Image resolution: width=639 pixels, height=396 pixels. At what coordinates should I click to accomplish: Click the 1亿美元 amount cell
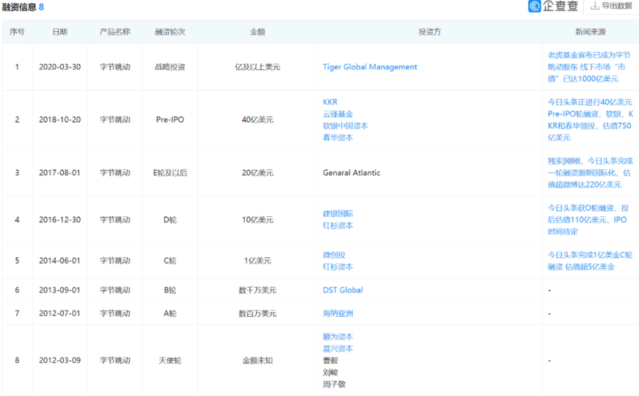pos(258,260)
